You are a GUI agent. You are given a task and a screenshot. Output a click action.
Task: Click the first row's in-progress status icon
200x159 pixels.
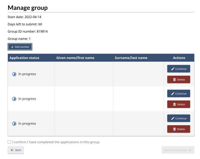[x=14, y=74]
